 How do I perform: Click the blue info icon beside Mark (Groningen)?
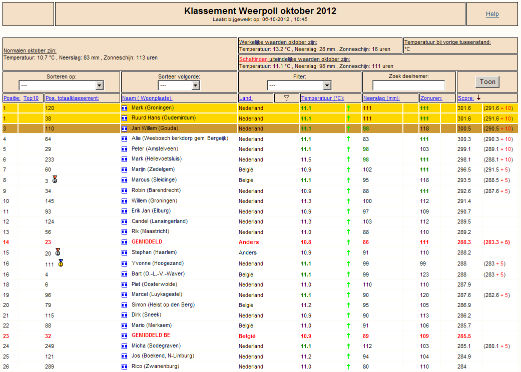pos(124,108)
